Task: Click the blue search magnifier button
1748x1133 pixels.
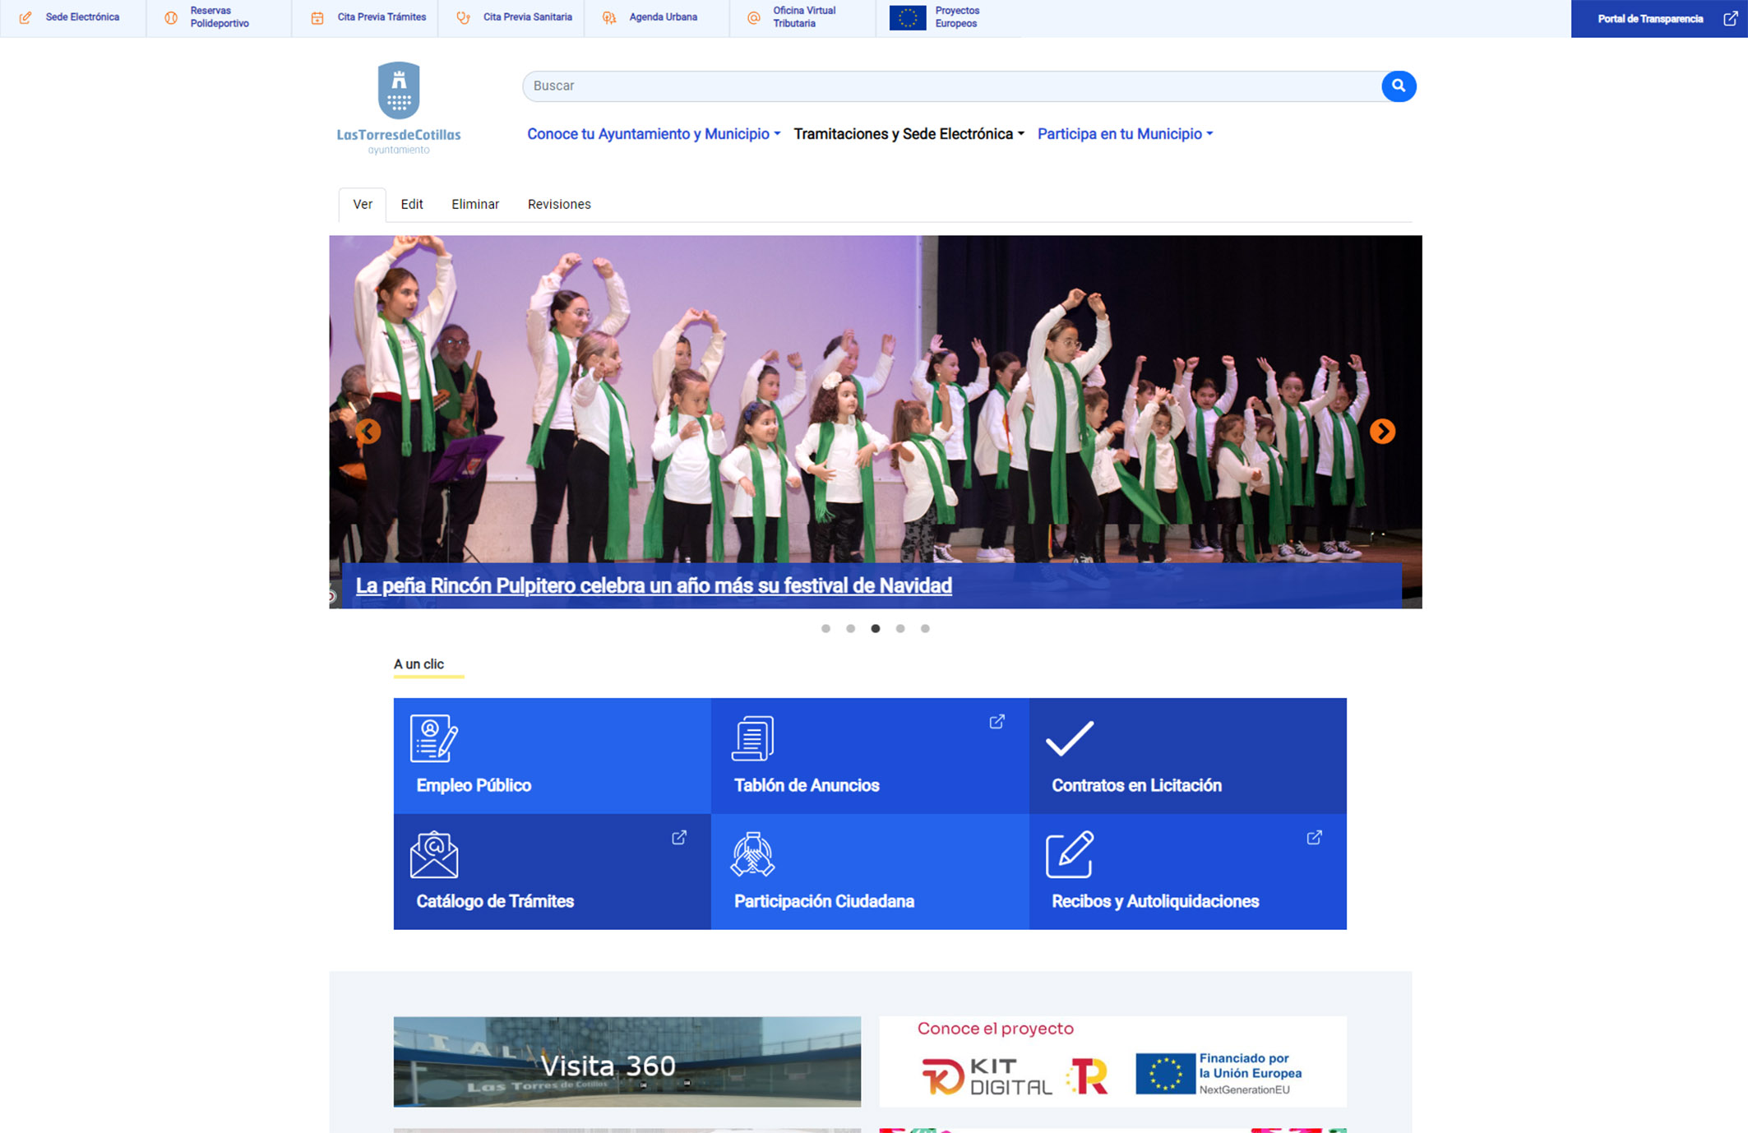Action: [x=1398, y=86]
